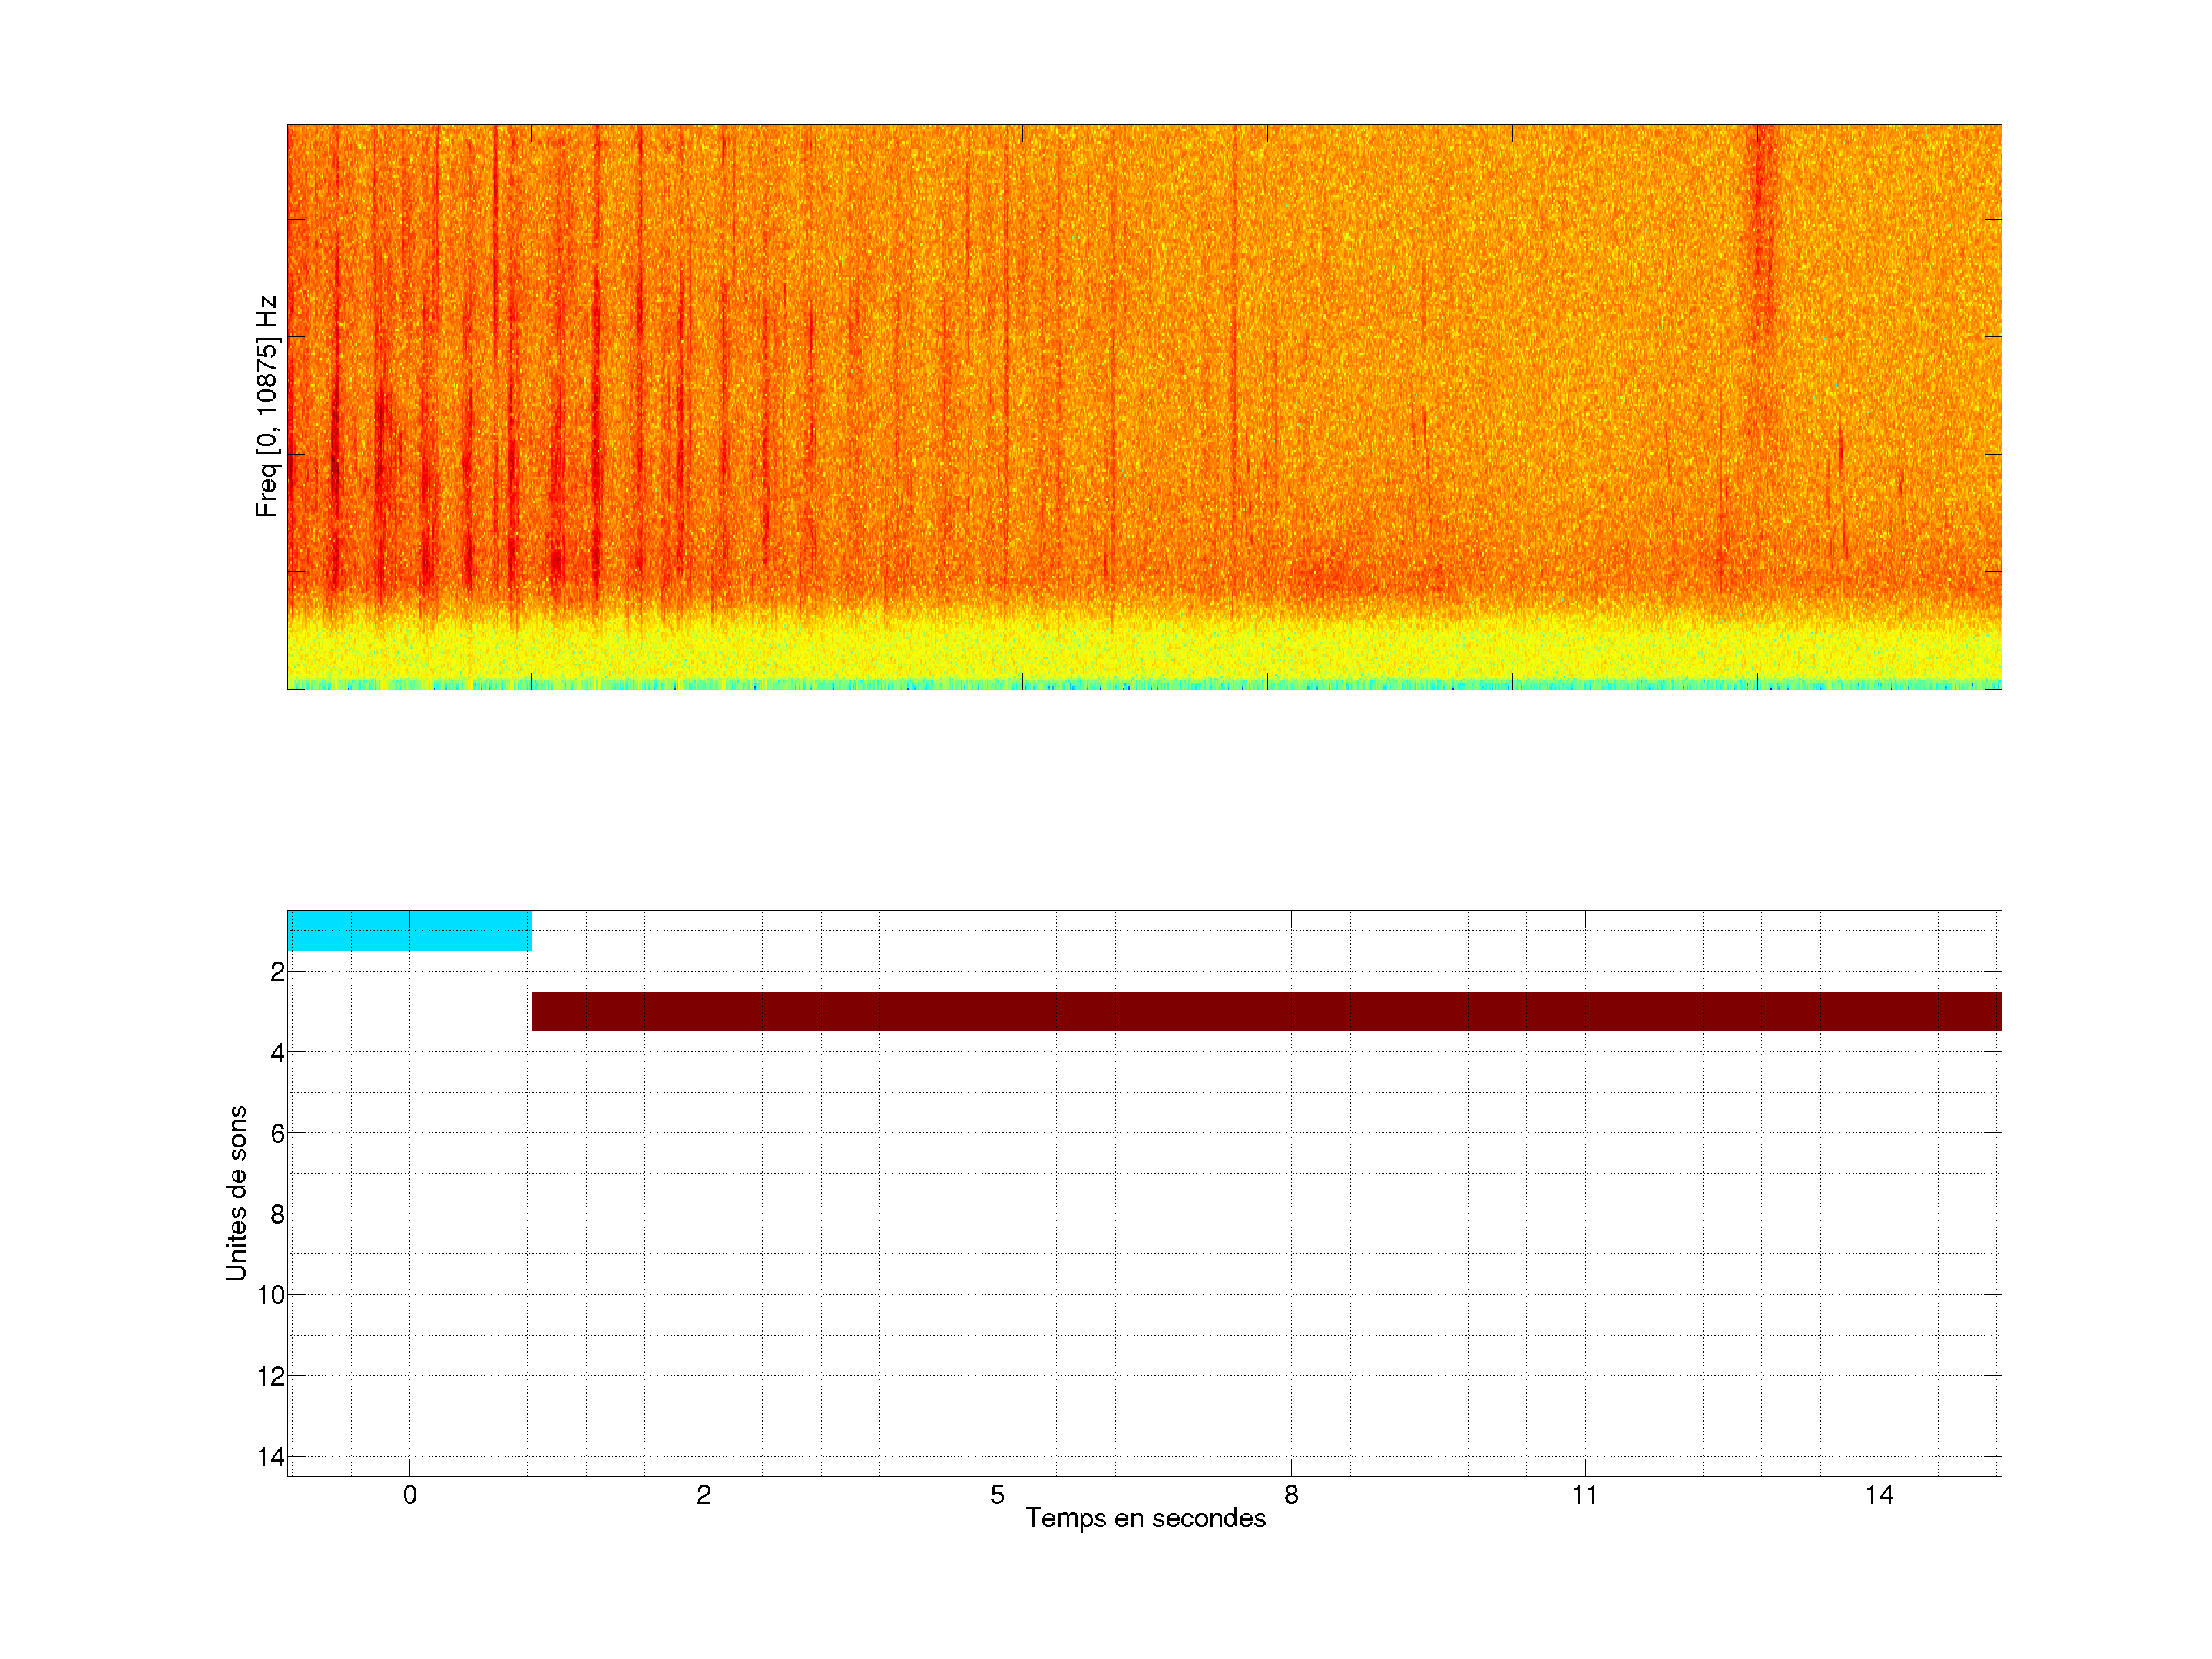
Task: Click y-axis tick label 10
Action: click(271, 1296)
